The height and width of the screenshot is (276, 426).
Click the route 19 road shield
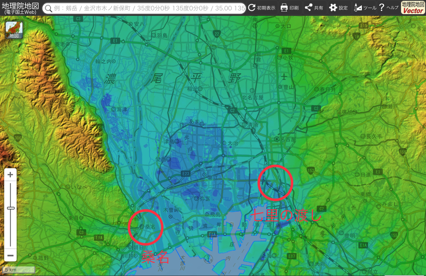356,36
